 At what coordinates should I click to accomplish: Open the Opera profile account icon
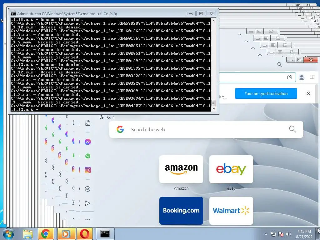tap(302, 77)
